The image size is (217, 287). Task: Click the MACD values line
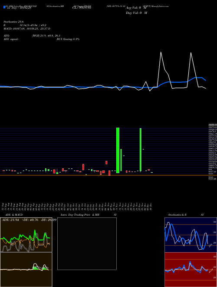pos(27,29)
